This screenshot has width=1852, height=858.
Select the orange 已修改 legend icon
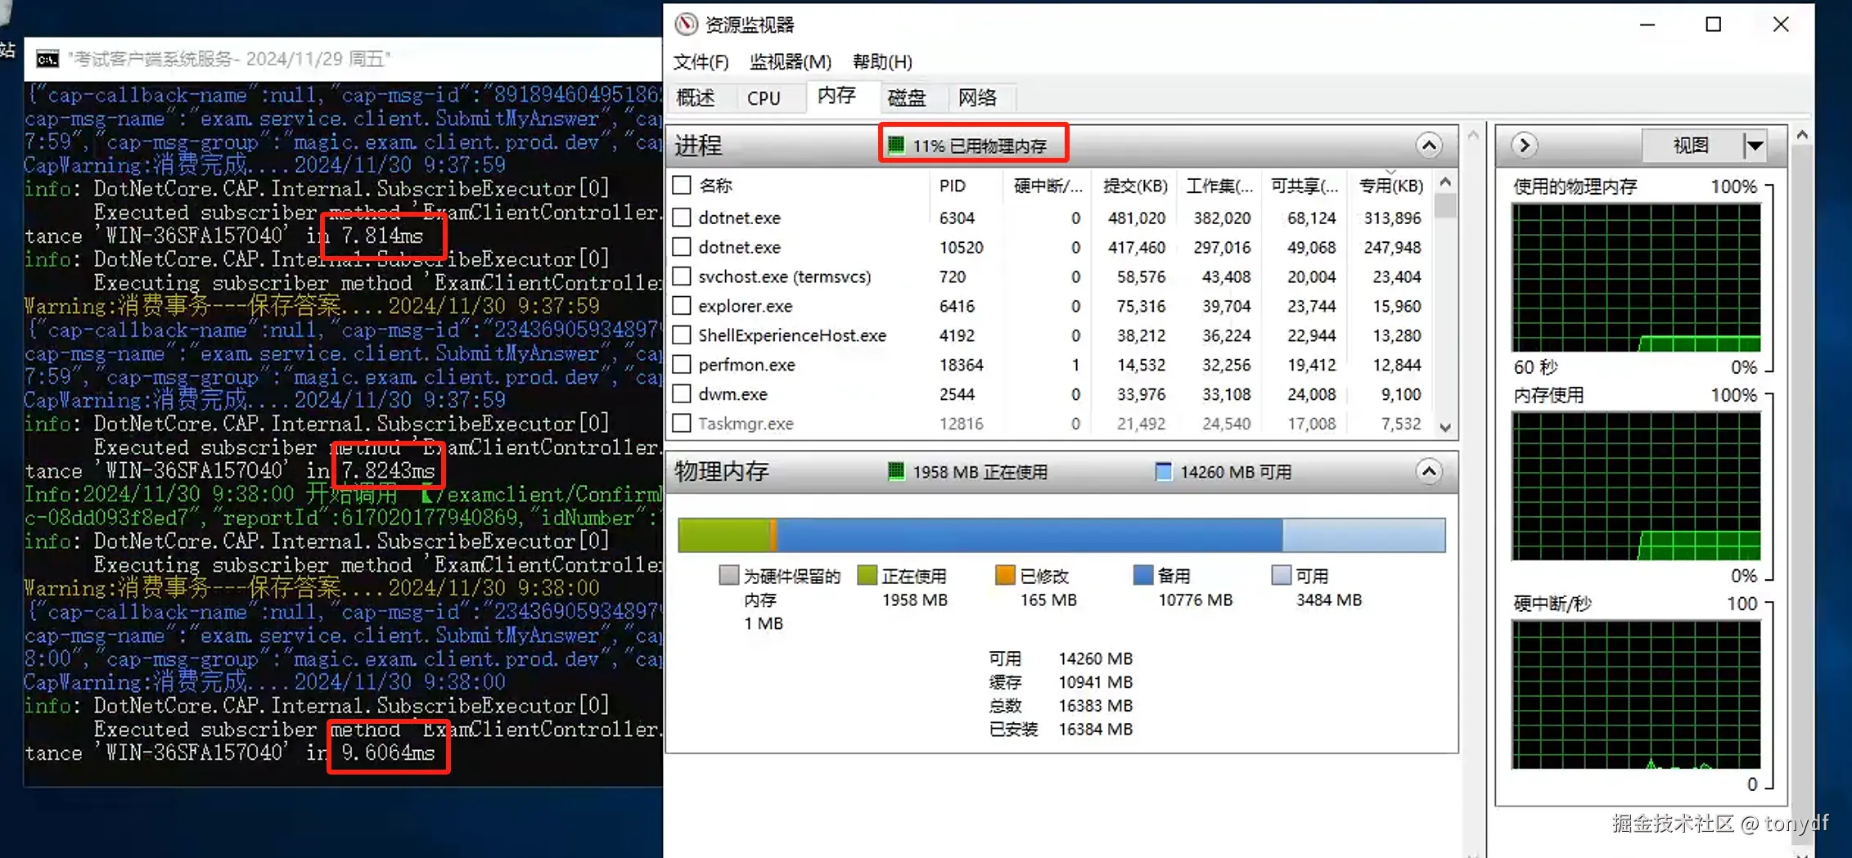pyautogui.click(x=1004, y=575)
